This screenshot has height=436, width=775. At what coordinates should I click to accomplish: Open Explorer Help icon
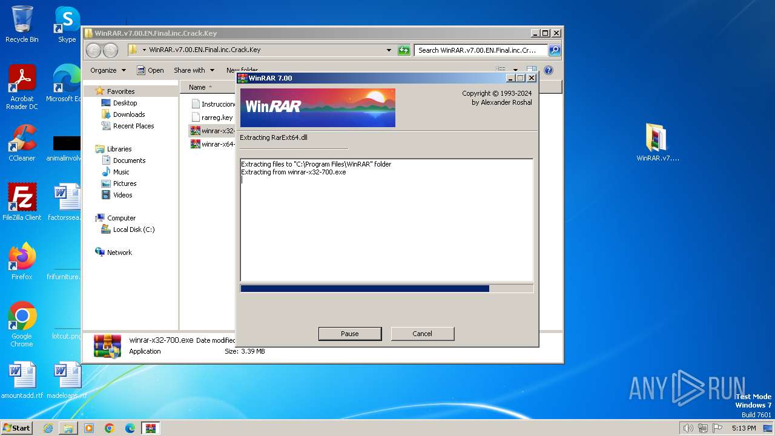click(x=549, y=70)
